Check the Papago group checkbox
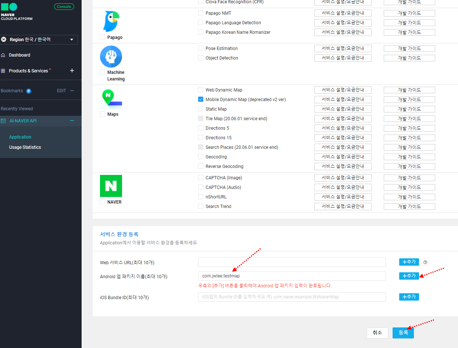Screen dimensions: 458x348 coord(103,37)
